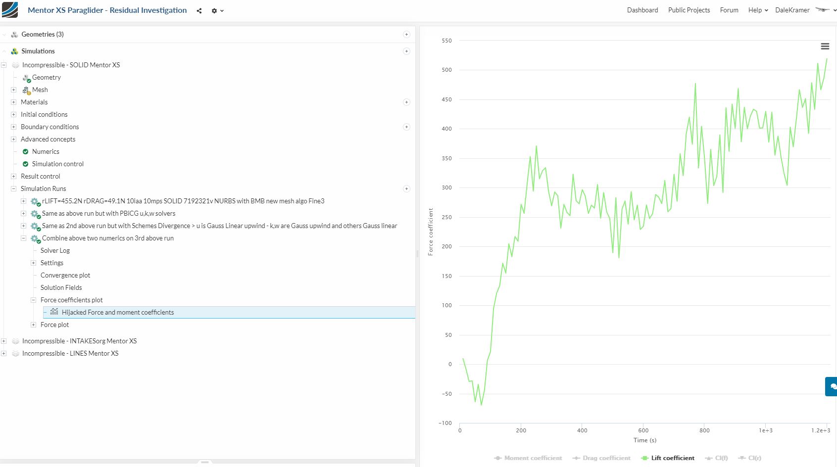837x467 pixels.
Task: Click the SimScale logo icon
Action: point(10,10)
